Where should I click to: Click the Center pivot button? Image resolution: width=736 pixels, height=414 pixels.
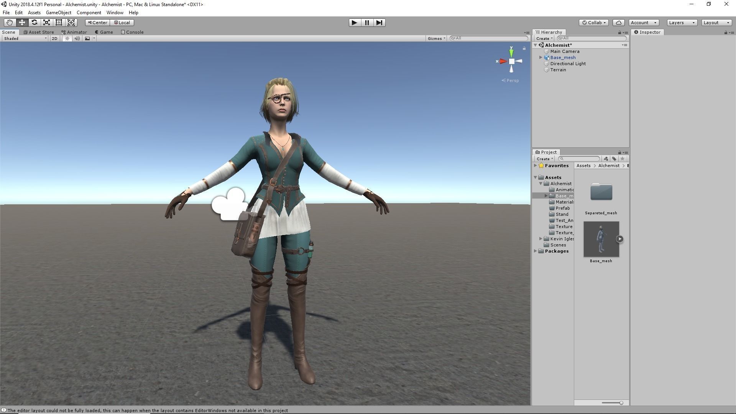click(x=97, y=23)
